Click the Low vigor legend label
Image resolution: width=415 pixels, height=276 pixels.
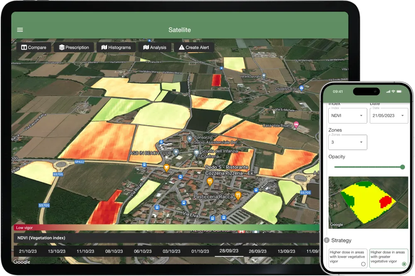[24, 228]
